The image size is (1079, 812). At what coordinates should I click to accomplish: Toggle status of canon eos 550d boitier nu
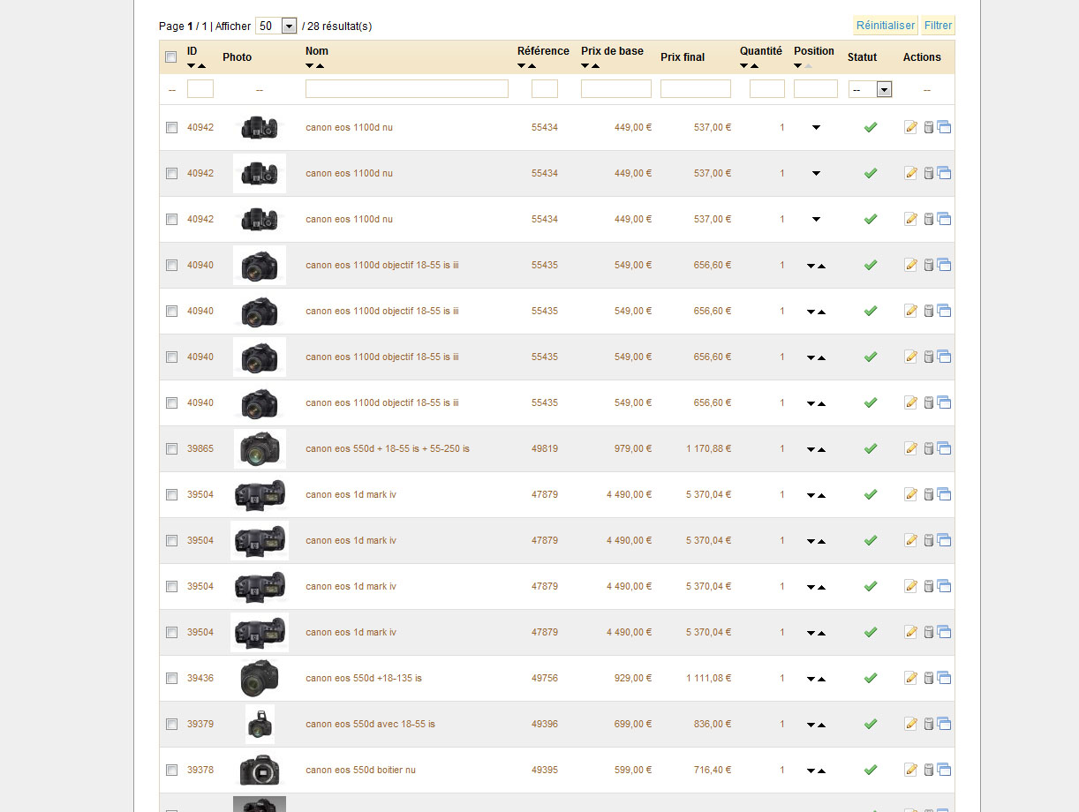pos(870,770)
